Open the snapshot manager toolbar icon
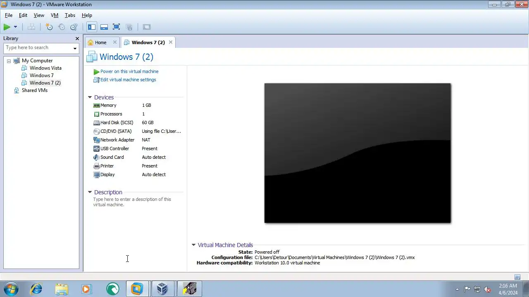529x297 pixels. click(74, 27)
